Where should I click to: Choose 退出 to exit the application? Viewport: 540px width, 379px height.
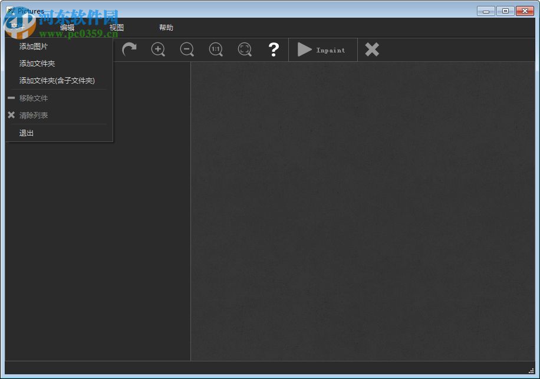click(x=59, y=133)
